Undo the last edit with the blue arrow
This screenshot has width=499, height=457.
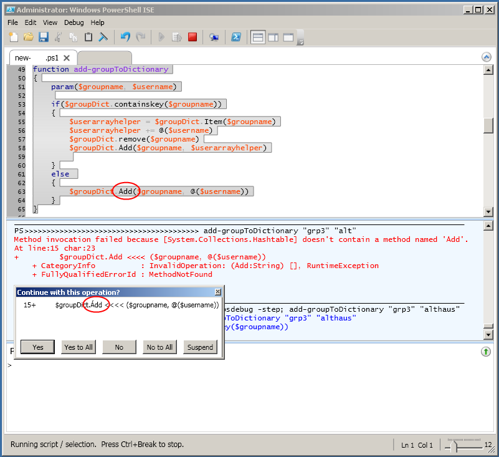(x=125, y=37)
